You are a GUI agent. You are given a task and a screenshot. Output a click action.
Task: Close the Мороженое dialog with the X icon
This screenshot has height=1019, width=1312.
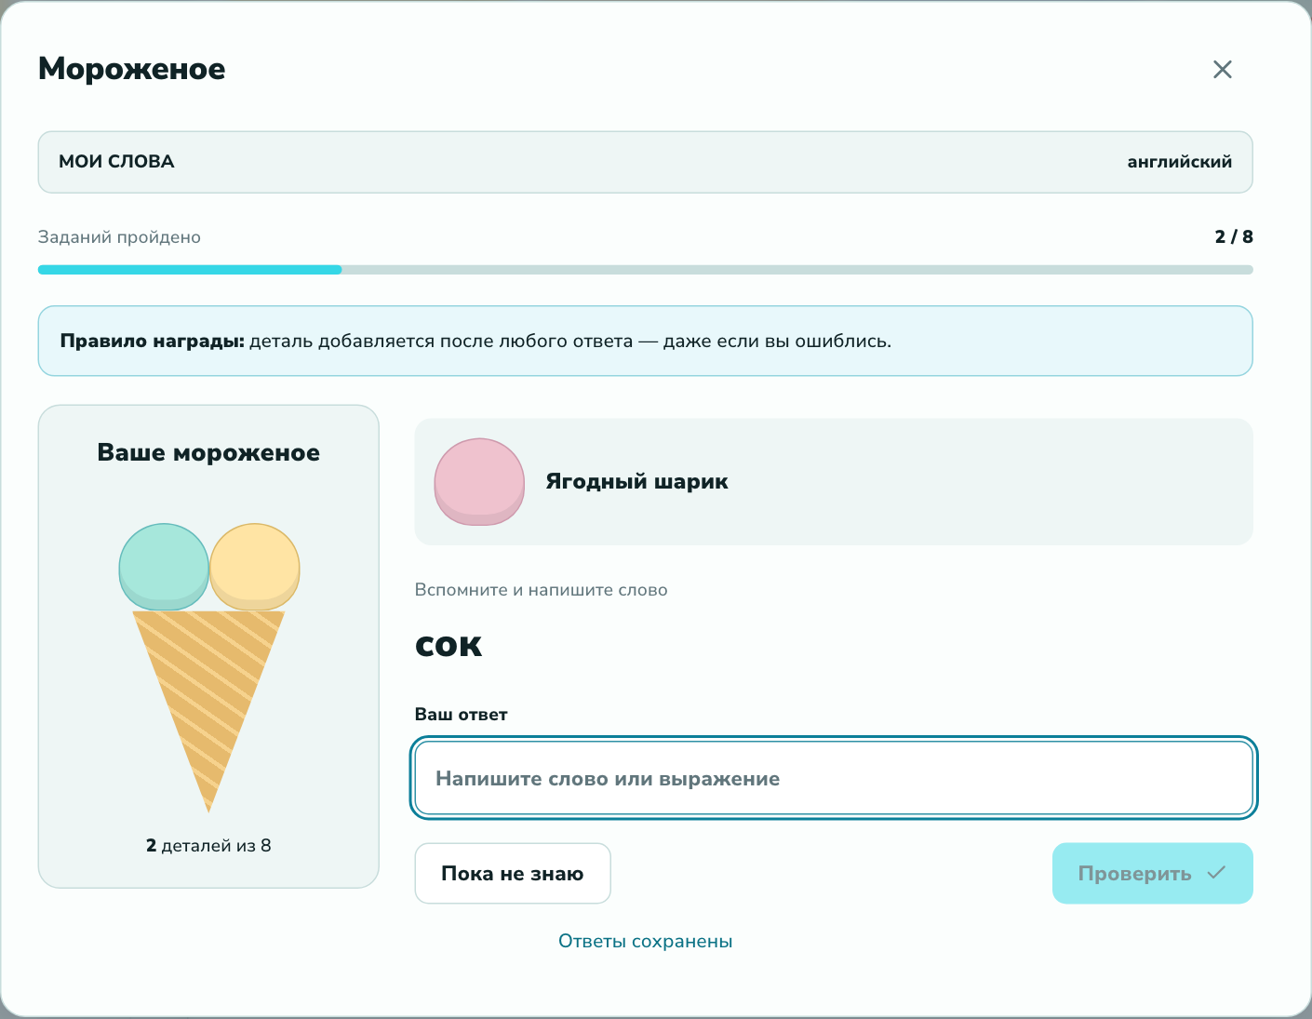tap(1223, 69)
